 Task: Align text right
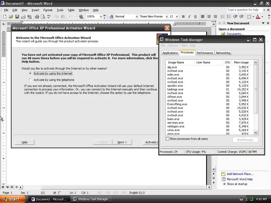click(215, 17)
